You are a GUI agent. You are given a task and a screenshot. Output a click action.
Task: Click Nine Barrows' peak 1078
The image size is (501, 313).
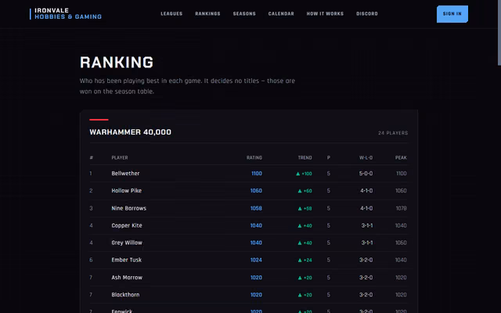[401, 208]
